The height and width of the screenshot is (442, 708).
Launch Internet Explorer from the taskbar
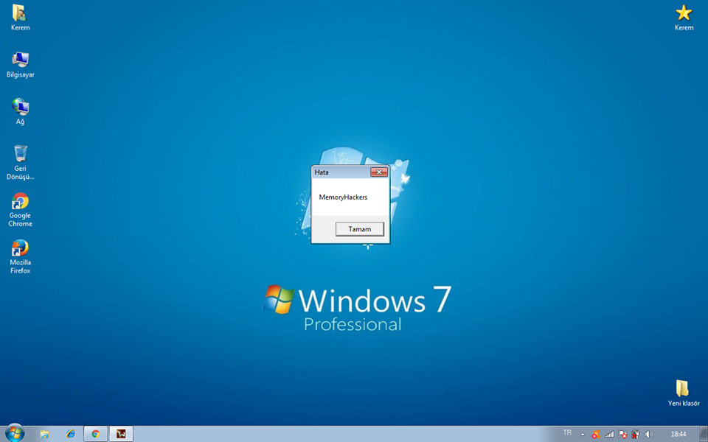pos(71,434)
